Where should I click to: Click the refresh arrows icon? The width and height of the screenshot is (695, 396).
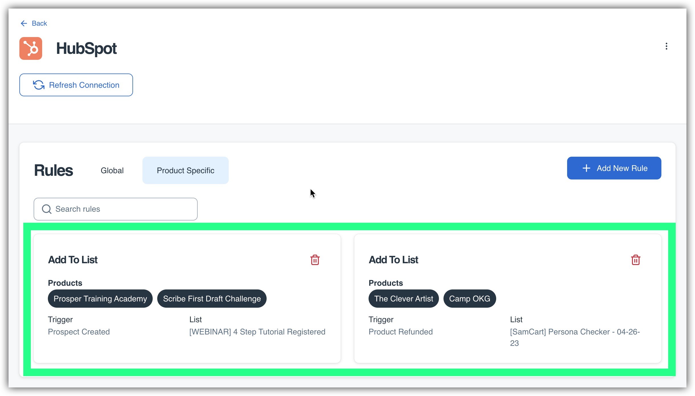pos(39,85)
